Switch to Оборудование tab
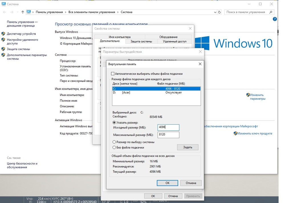The image size is (285, 203). [168, 37]
